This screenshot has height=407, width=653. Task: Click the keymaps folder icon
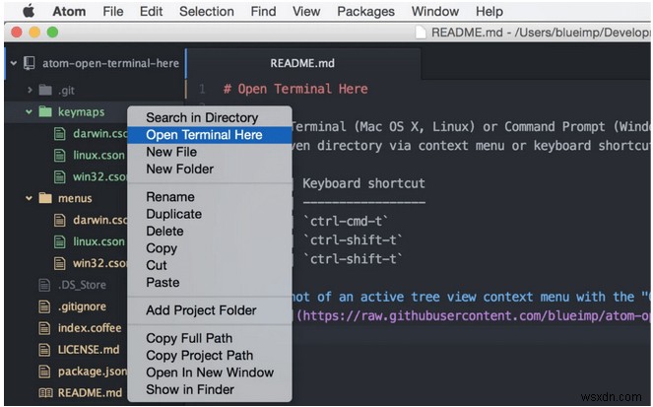[x=45, y=111]
